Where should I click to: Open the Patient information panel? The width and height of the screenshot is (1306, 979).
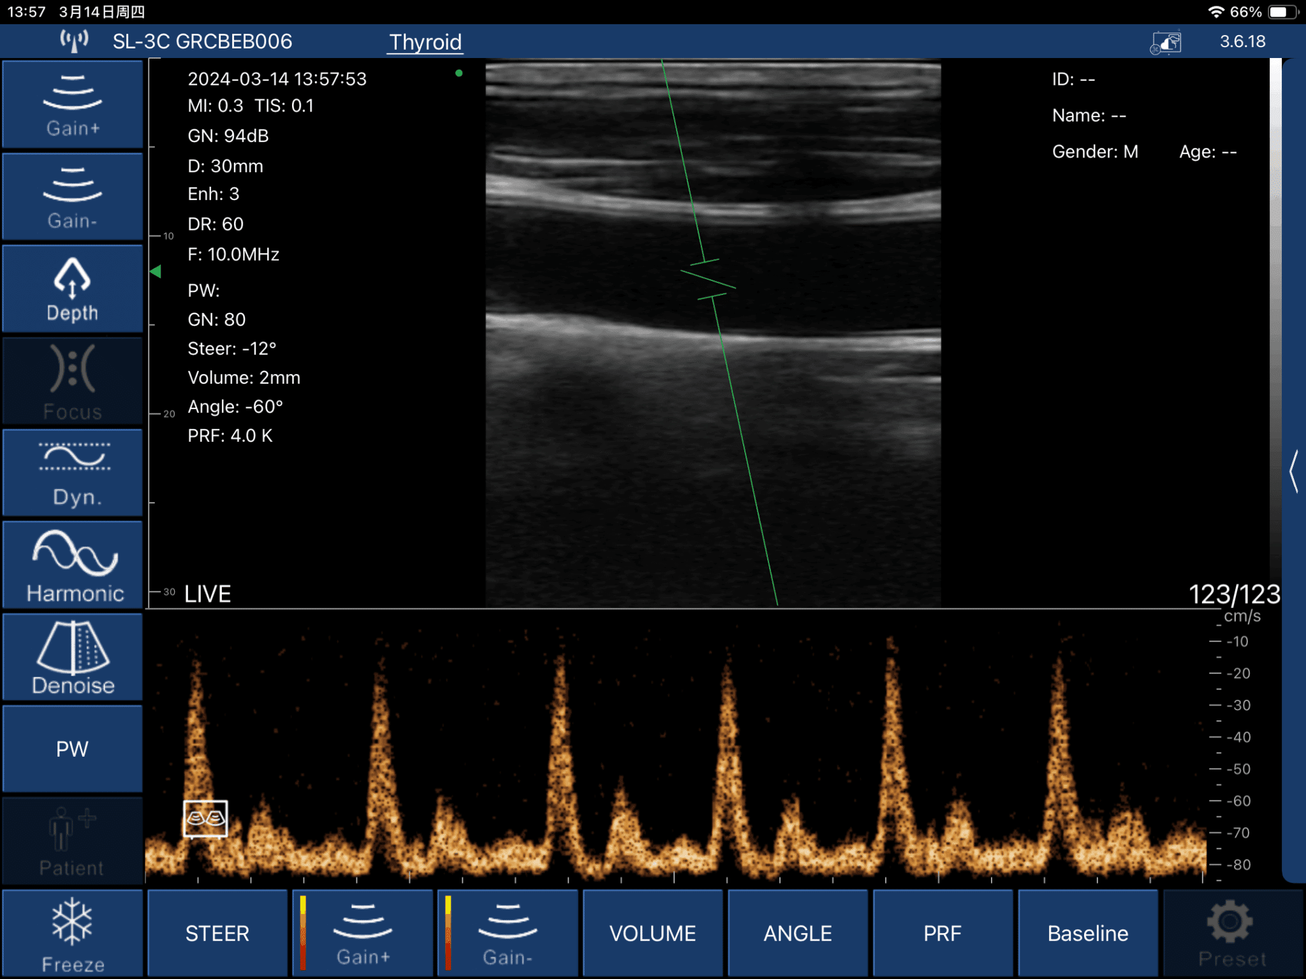click(72, 840)
